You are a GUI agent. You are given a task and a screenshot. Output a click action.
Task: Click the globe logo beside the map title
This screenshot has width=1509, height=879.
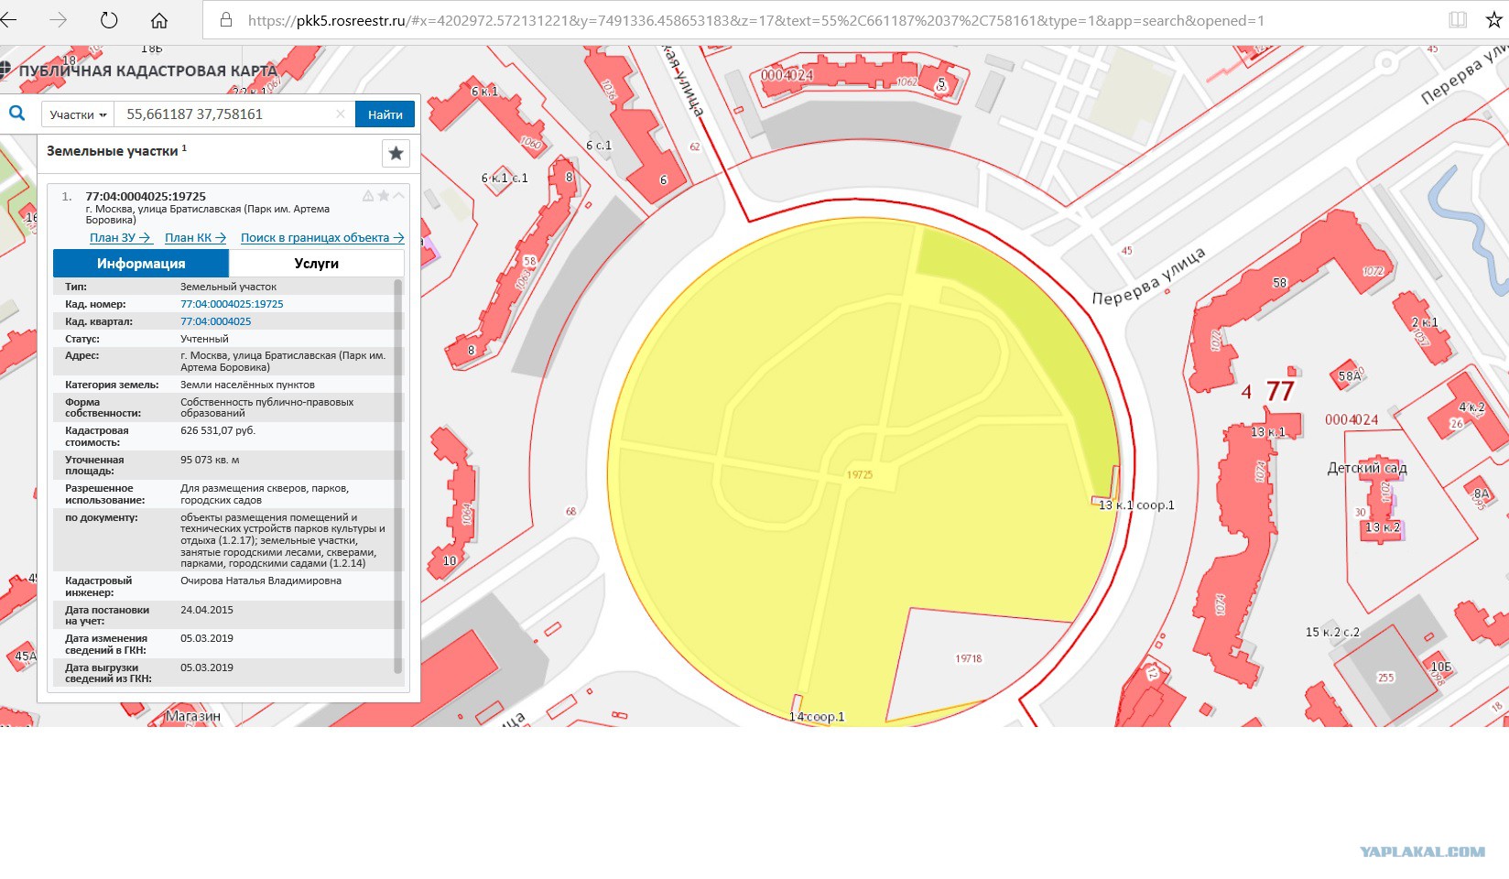tap(5, 70)
